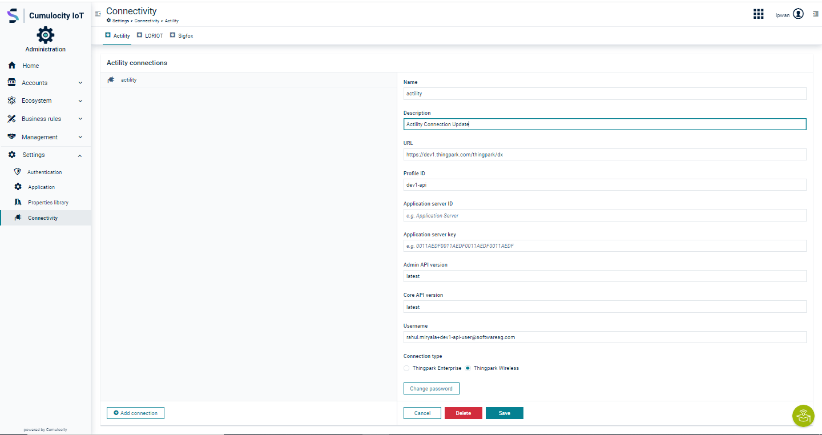This screenshot has width=822, height=435.
Task: Click the Software AG logo
Action: [13, 15]
